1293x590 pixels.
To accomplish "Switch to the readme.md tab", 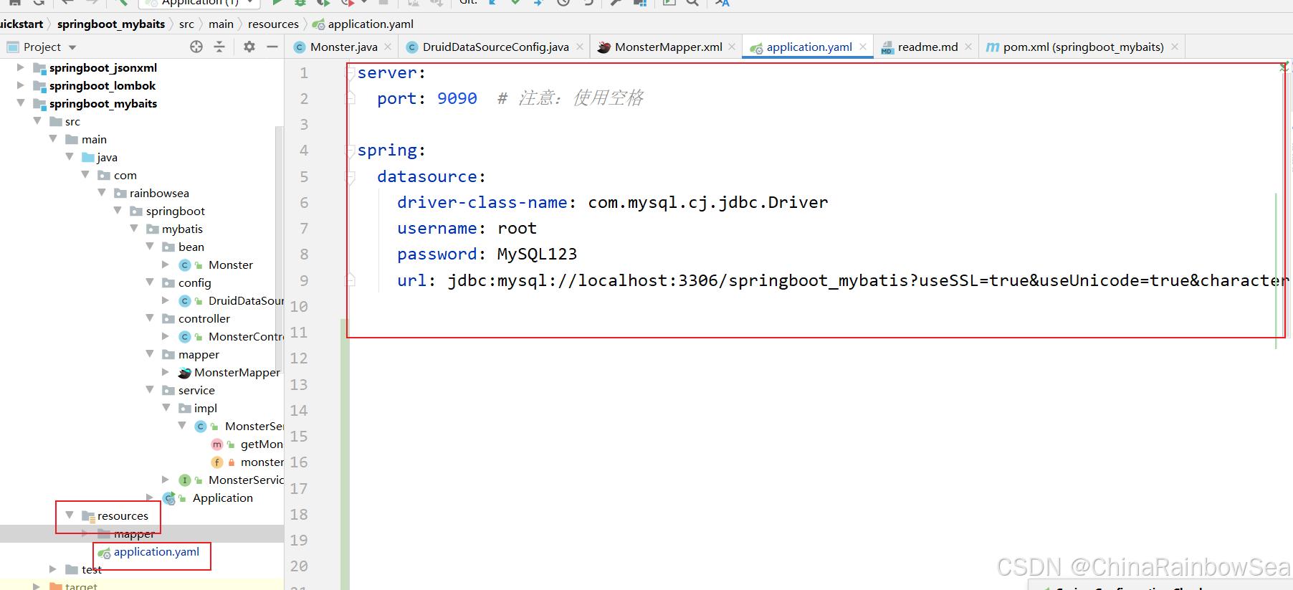I will pos(927,47).
